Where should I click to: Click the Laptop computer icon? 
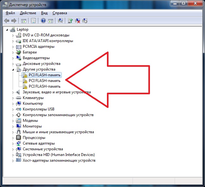point(13,29)
